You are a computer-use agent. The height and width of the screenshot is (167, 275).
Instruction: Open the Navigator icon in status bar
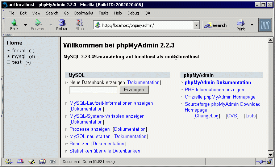9,162
